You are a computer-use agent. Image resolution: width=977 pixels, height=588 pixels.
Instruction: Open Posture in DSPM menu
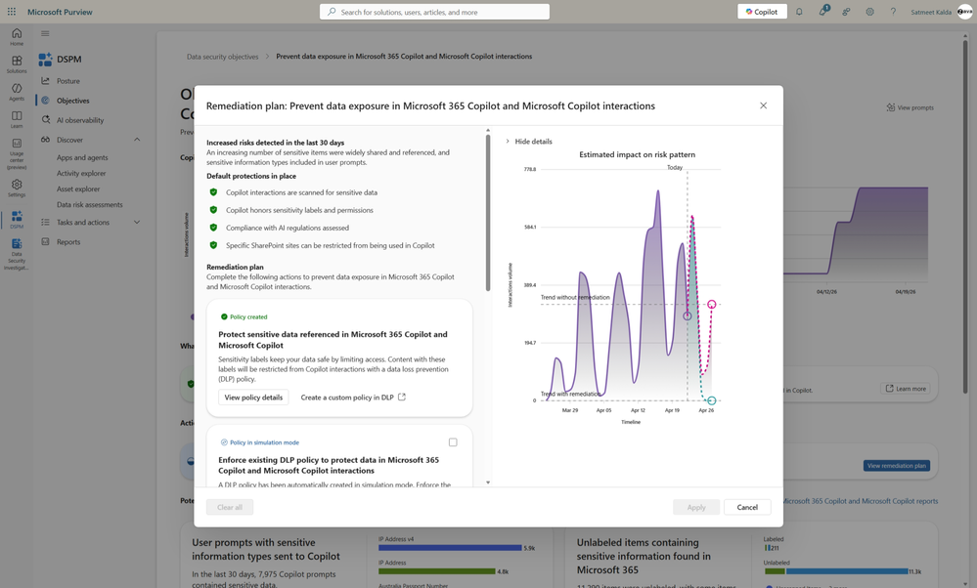[67, 81]
